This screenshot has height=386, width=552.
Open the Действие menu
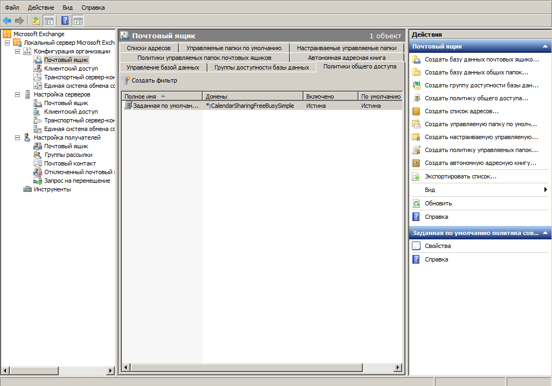(40, 8)
